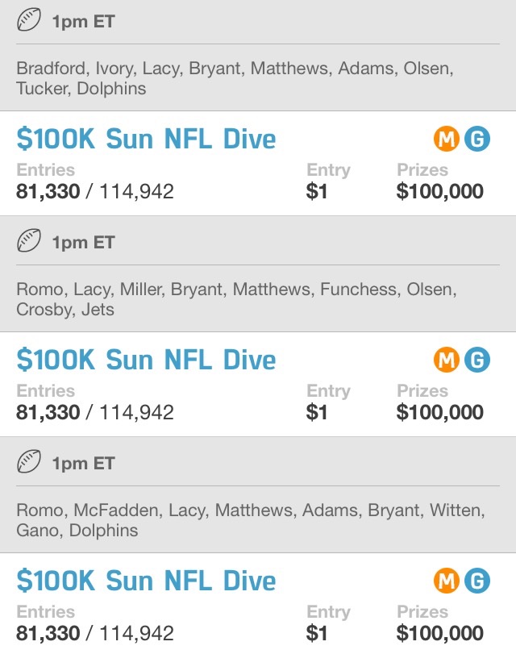Tap the blue G badge on second $100K contest
The image size is (516, 654).
(x=477, y=360)
